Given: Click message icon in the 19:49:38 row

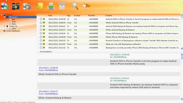Looking at the screenshot, I should click(44, 19).
